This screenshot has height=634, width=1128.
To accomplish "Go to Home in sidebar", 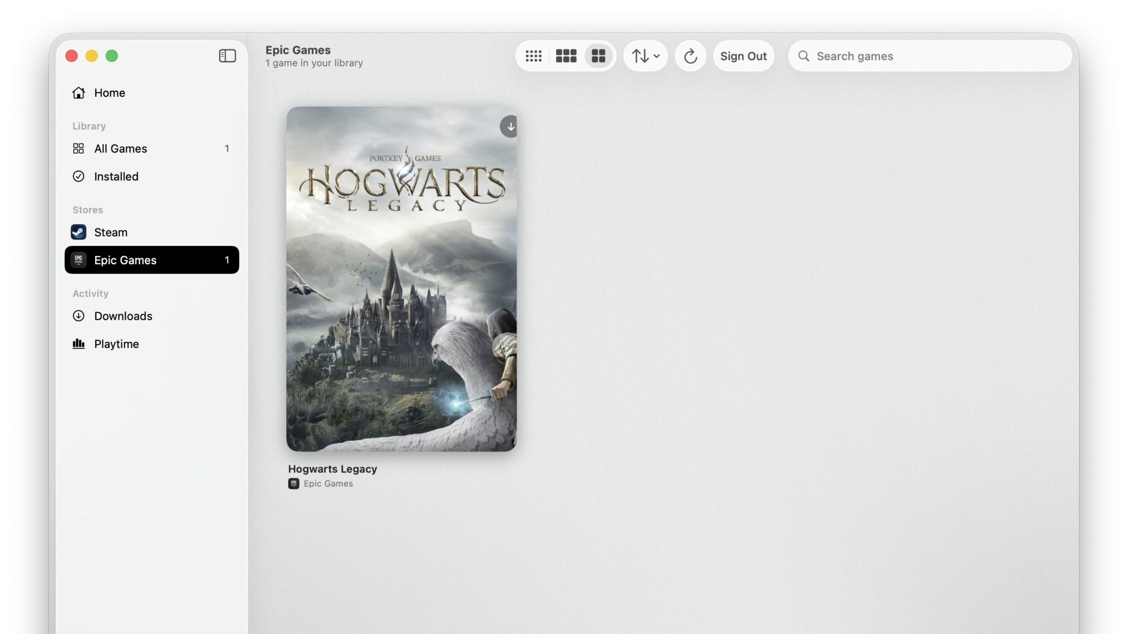I will pos(152,92).
